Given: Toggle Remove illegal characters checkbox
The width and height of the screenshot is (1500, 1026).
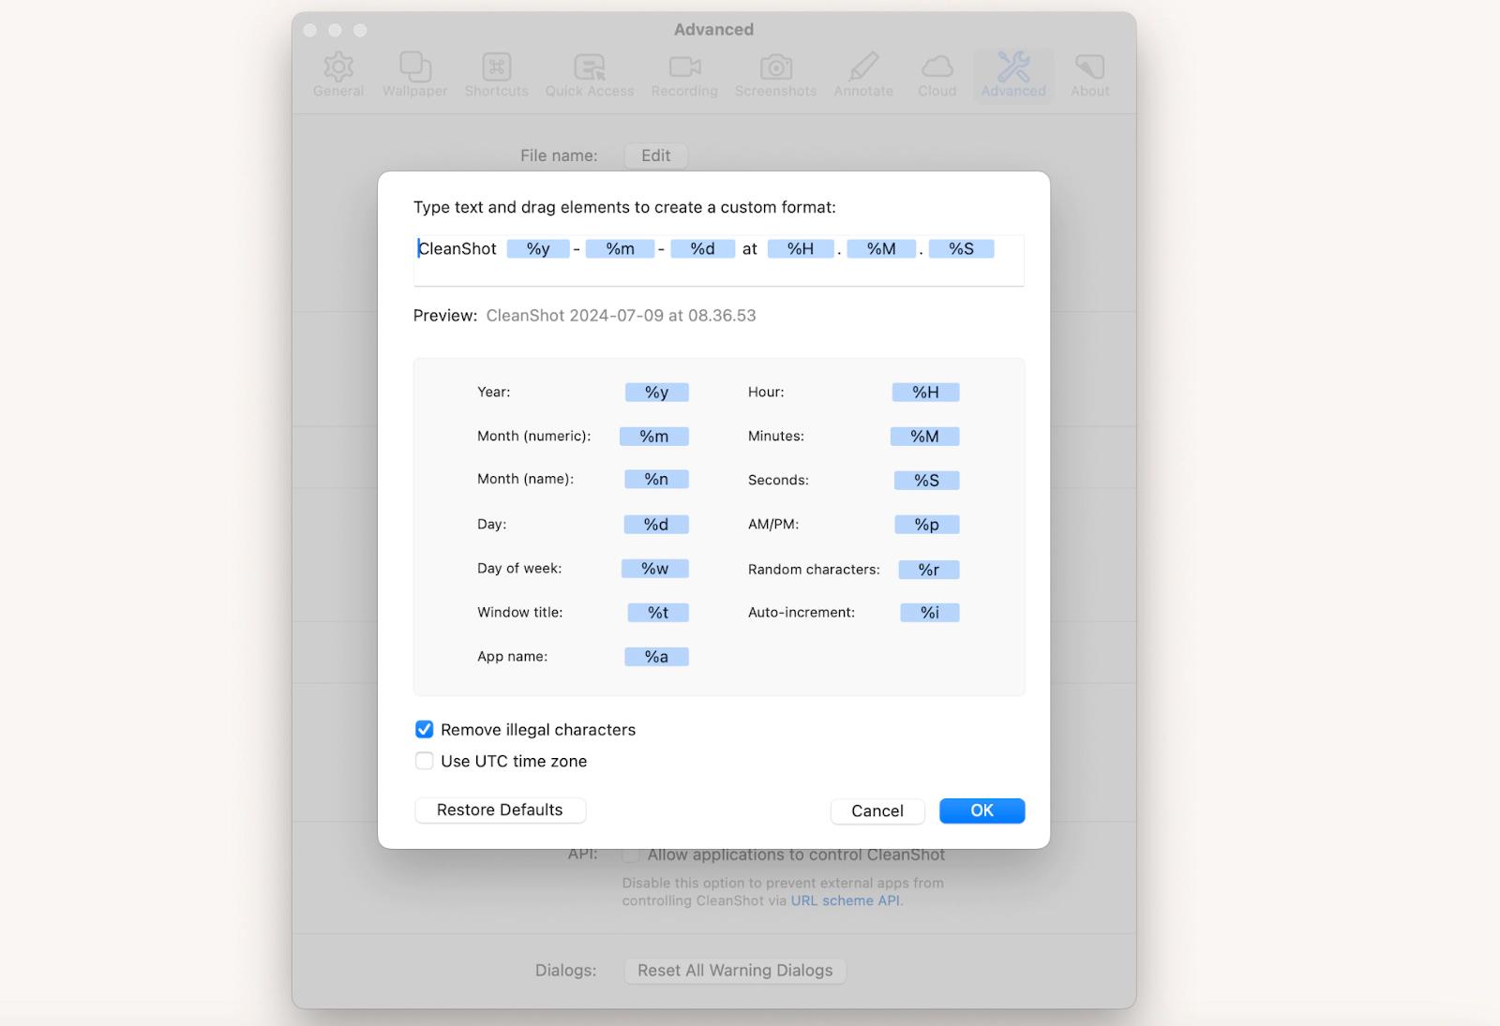Looking at the screenshot, I should [425, 729].
